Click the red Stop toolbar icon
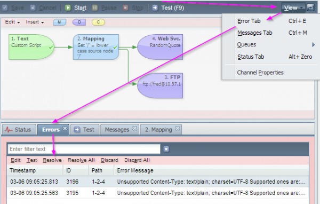This screenshot has height=204, width=320. tap(125, 8)
